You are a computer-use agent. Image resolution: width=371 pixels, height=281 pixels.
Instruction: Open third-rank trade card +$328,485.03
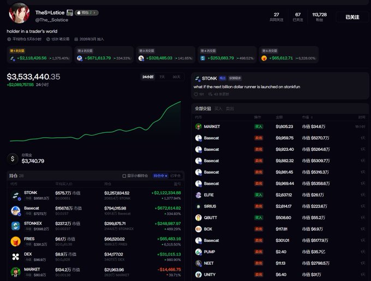tap(166, 55)
